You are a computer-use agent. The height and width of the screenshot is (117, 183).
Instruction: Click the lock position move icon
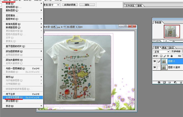coord(168,56)
